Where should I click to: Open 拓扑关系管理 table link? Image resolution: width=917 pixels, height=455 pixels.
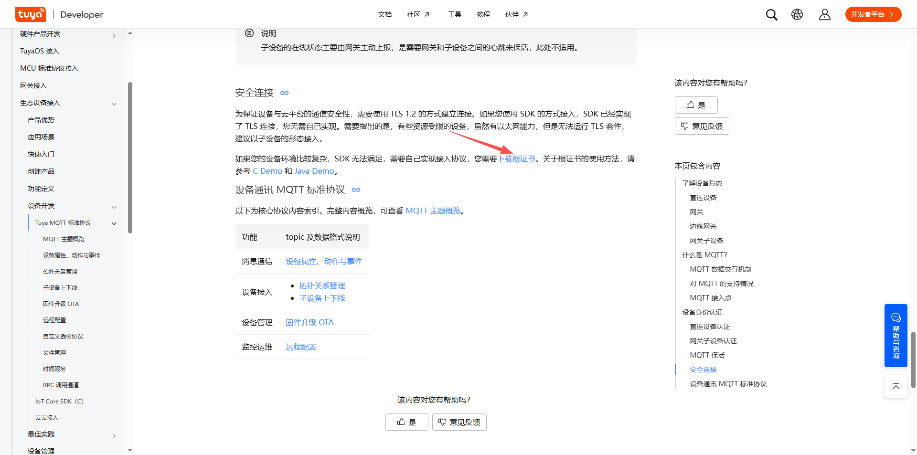pyautogui.click(x=322, y=286)
